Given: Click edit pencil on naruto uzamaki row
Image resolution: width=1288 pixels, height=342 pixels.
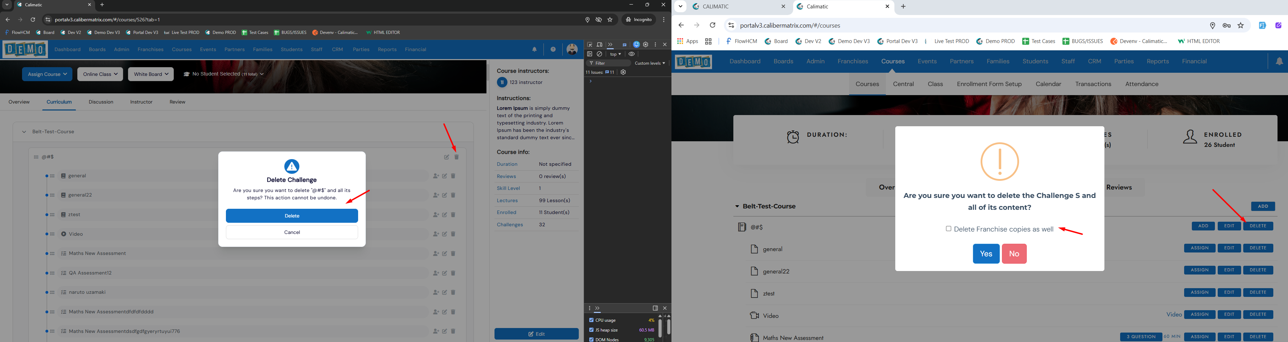Looking at the screenshot, I should click(444, 292).
